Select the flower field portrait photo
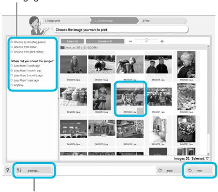 tap(186, 96)
